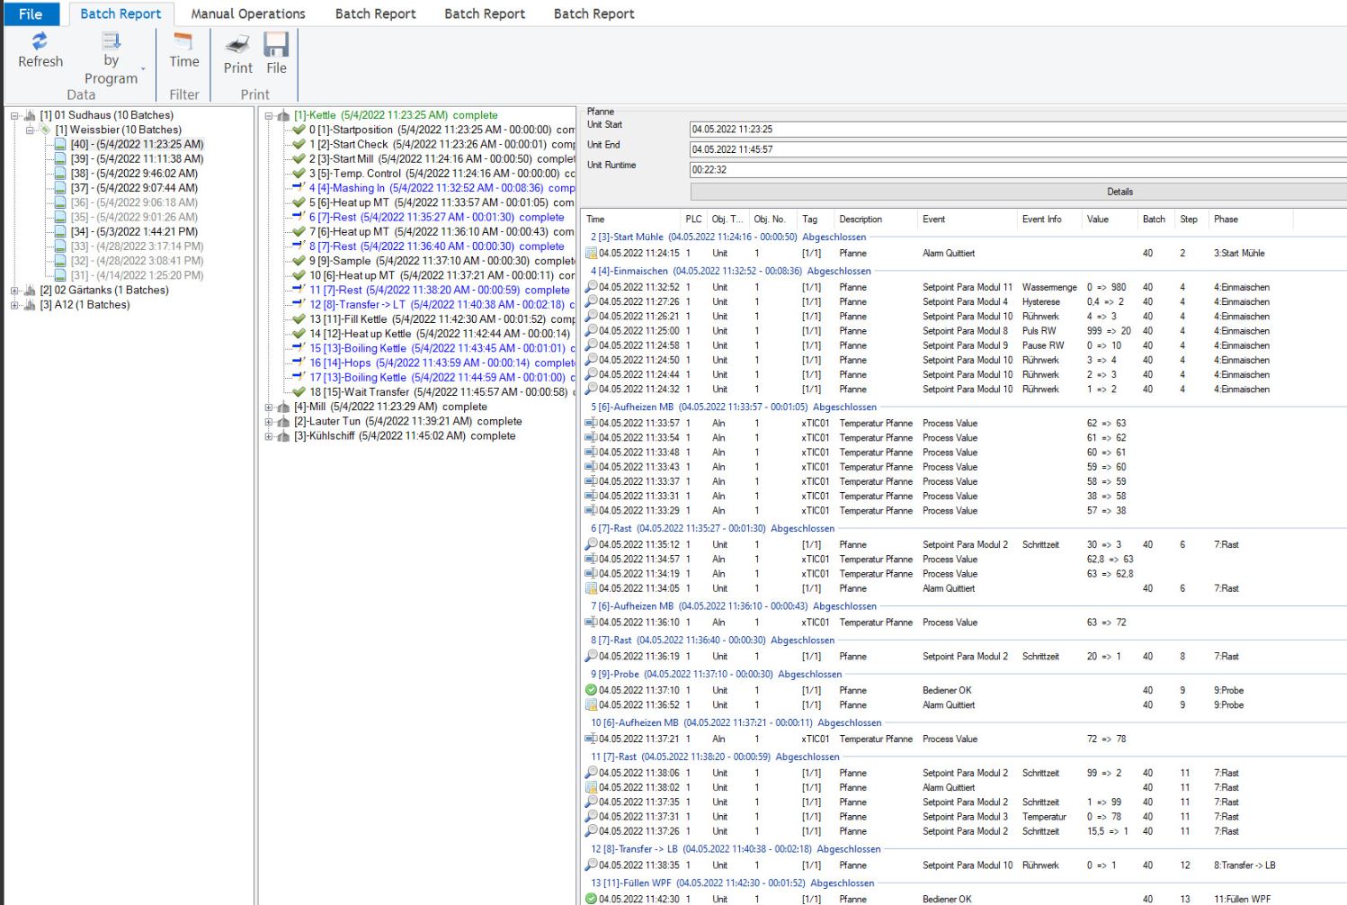
Task: Open the Time filter icon
Action: point(183,41)
